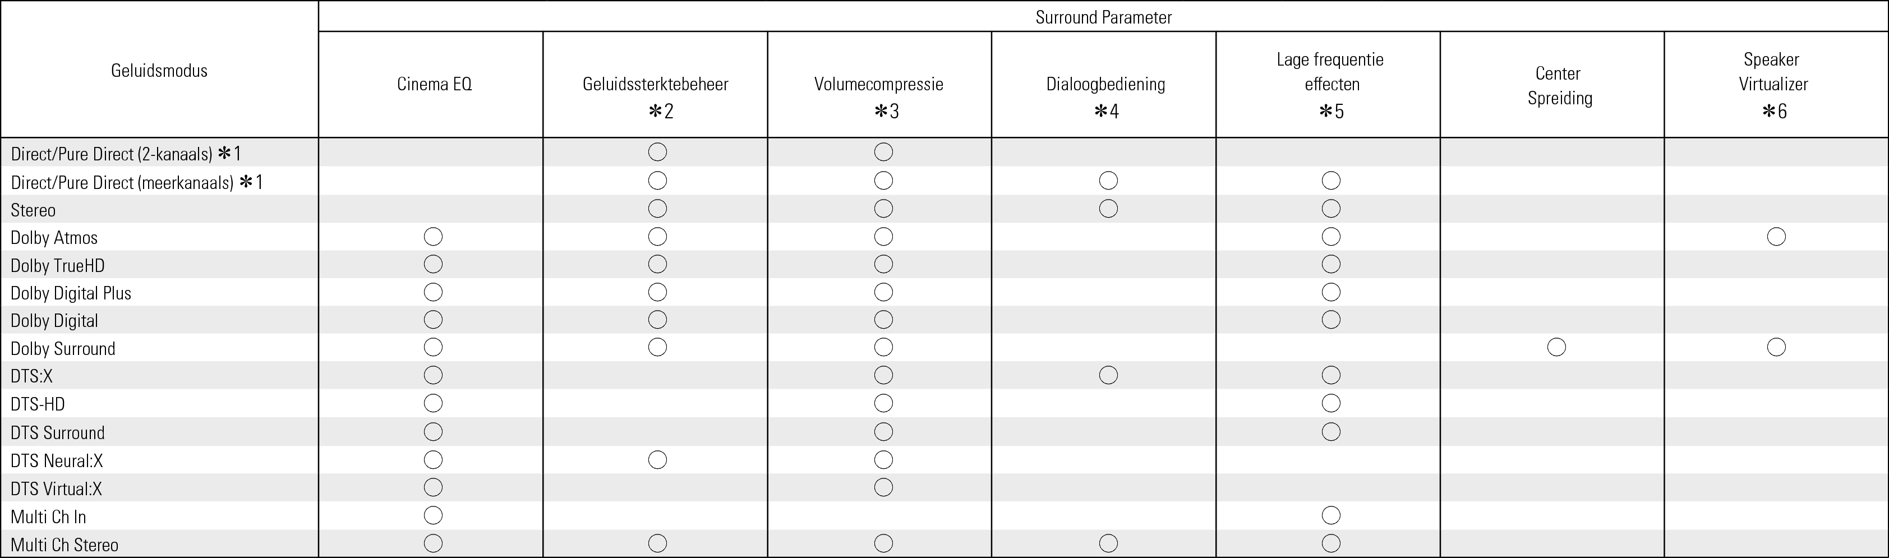Click the Cinema EQ column header
Viewport: 1889px width, 558px height.
(x=434, y=84)
